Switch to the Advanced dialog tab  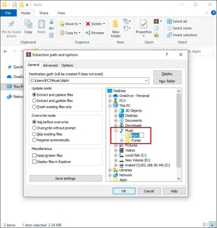click(x=50, y=65)
